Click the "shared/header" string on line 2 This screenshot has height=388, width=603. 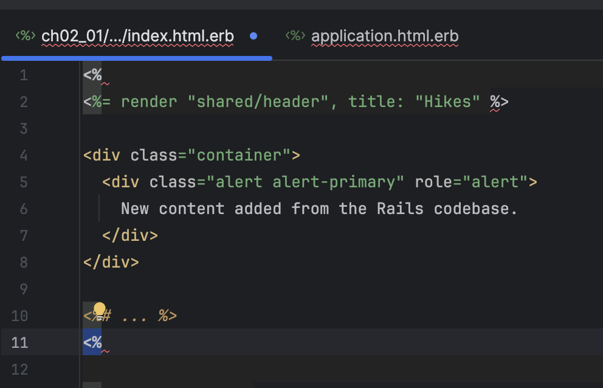258,102
